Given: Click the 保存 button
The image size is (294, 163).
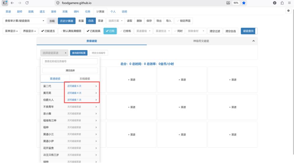Looking at the screenshot, I should [x=149, y=21].
